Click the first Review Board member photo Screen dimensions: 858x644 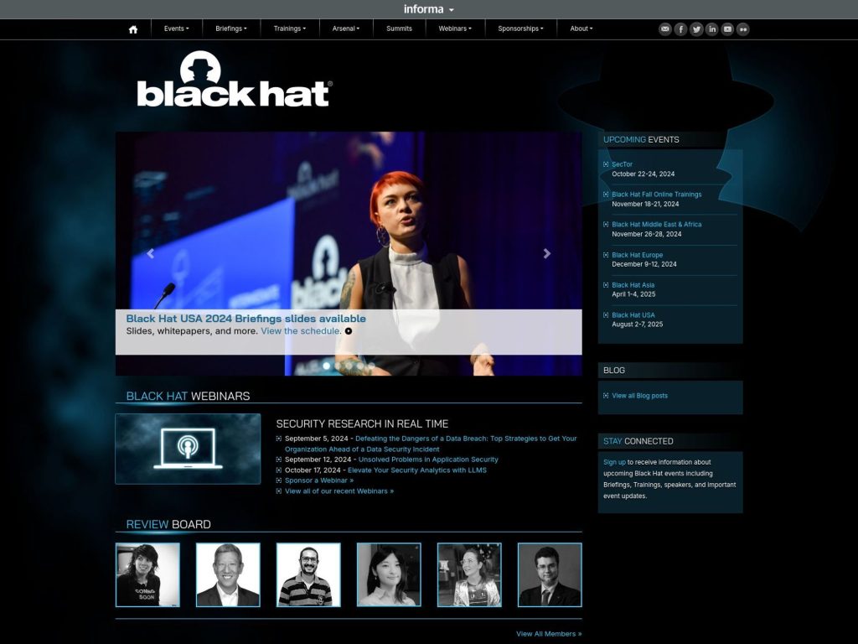[147, 574]
